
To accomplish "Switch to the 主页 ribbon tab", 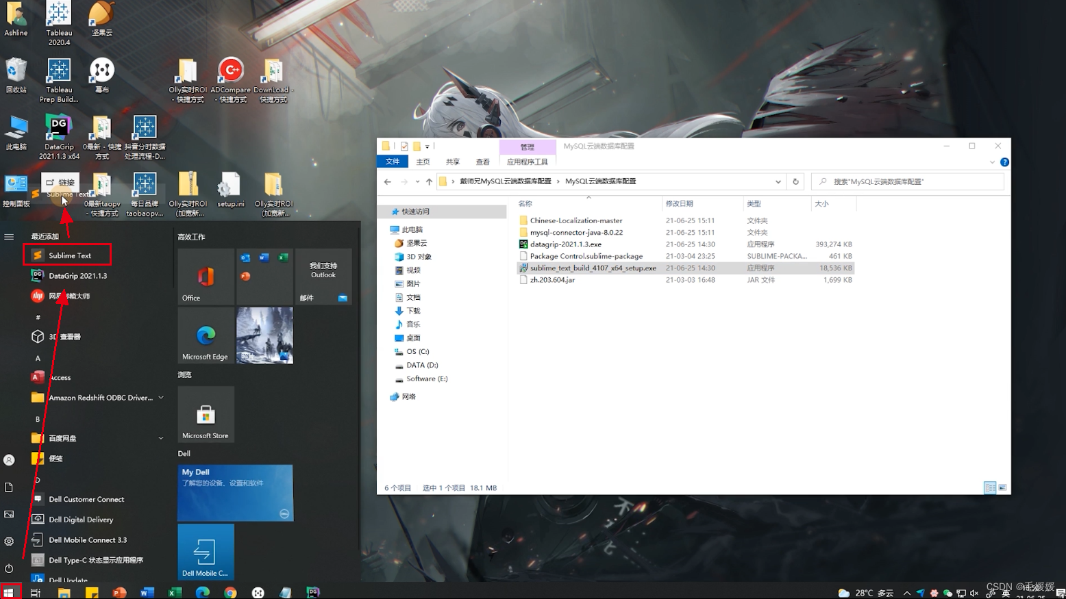I will click(423, 162).
